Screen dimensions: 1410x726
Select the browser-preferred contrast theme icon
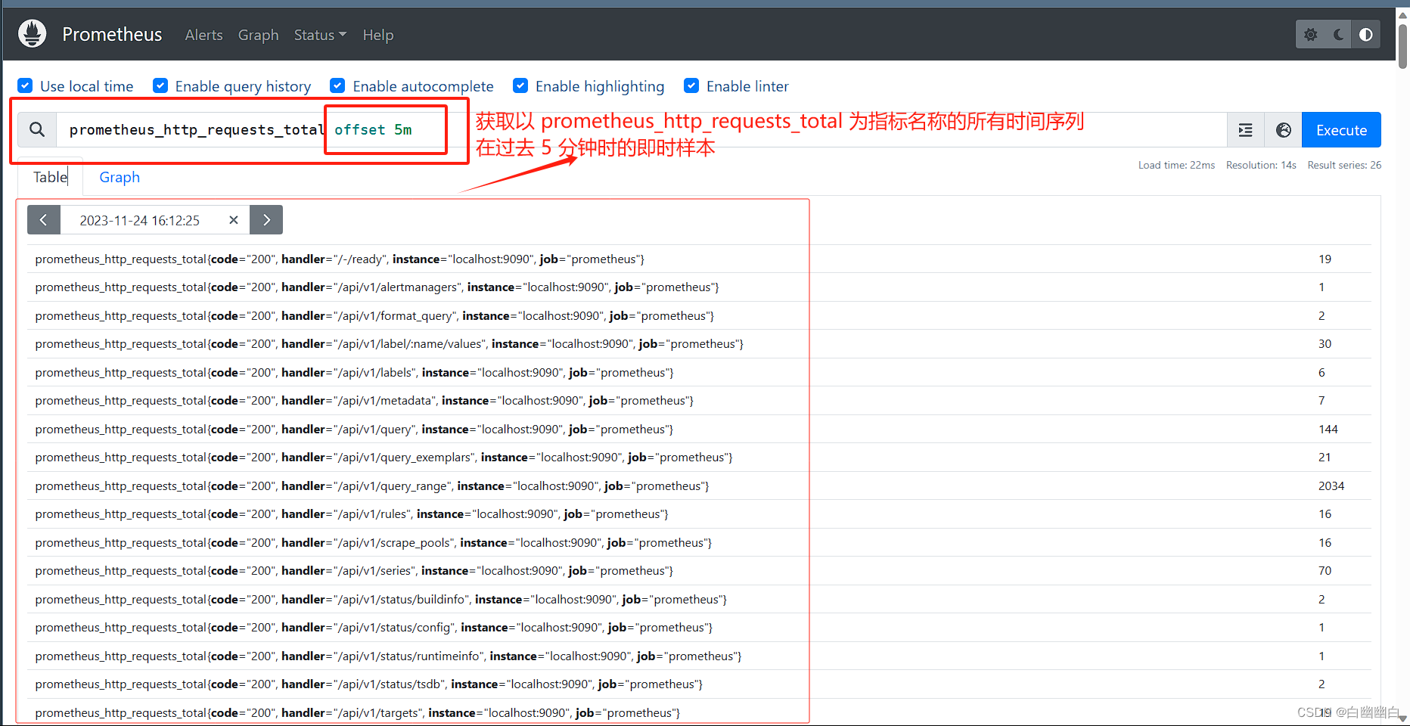point(1366,35)
